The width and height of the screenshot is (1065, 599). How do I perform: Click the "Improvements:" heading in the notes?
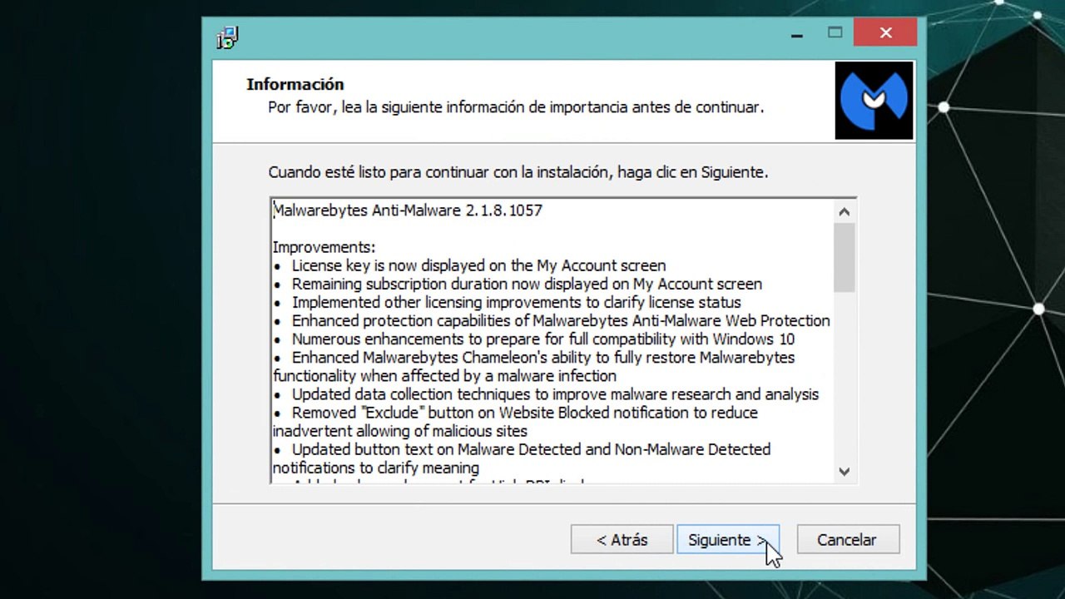324,247
